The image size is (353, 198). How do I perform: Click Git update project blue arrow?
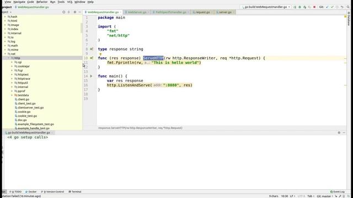pos(327,7)
